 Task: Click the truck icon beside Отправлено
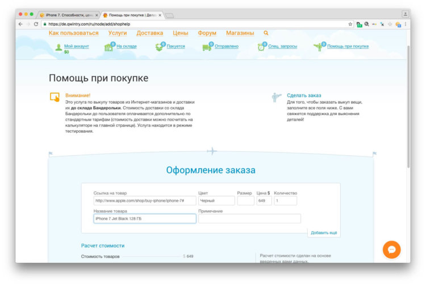(x=207, y=48)
